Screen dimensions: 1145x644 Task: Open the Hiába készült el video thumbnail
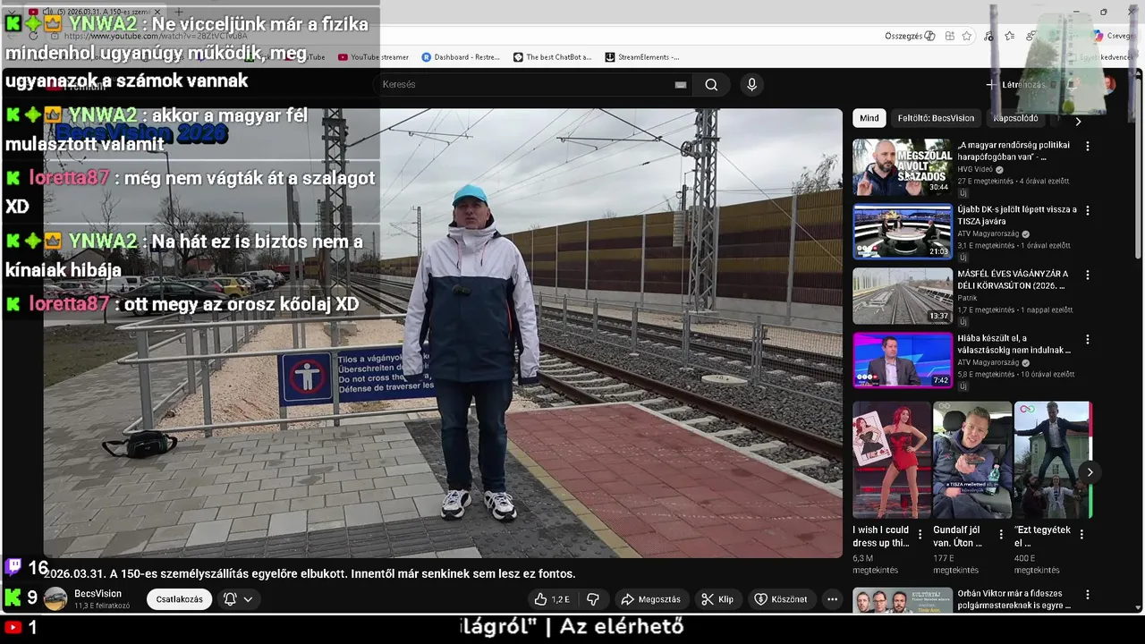(902, 360)
